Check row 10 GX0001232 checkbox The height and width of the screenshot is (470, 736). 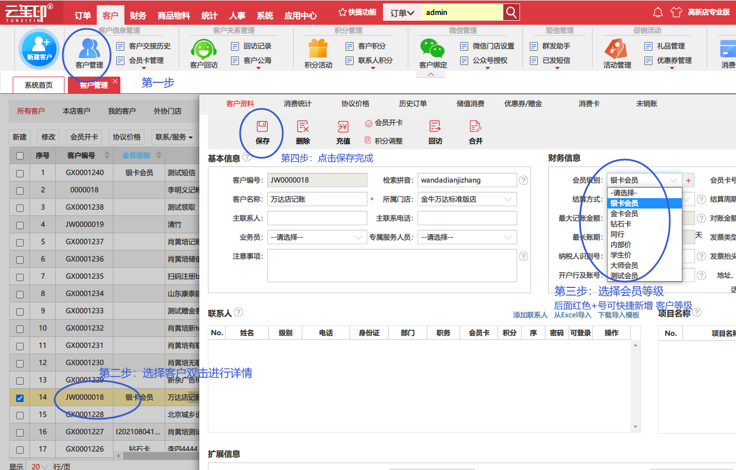[x=20, y=328]
